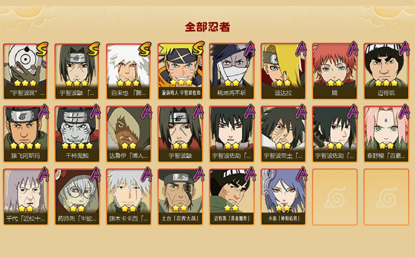Open the 自来也 ninja card
This screenshot has width=415, height=257.
(x=129, y=71)
